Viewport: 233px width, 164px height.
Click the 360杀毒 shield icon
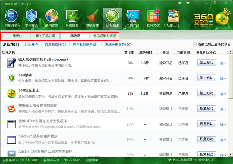click(11, 78)
